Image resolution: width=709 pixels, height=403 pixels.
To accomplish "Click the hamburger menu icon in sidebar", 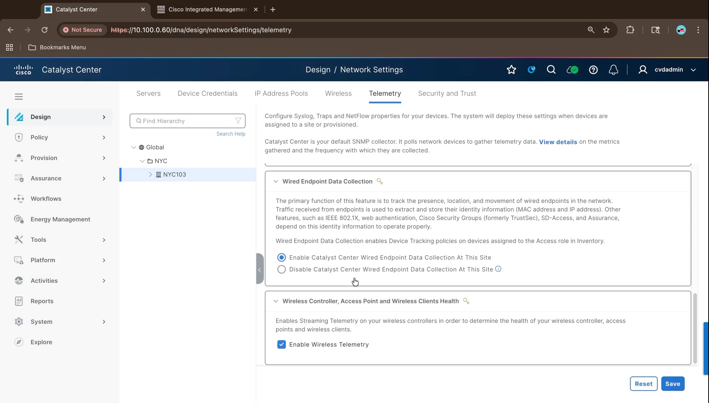I will coord(19,97).
